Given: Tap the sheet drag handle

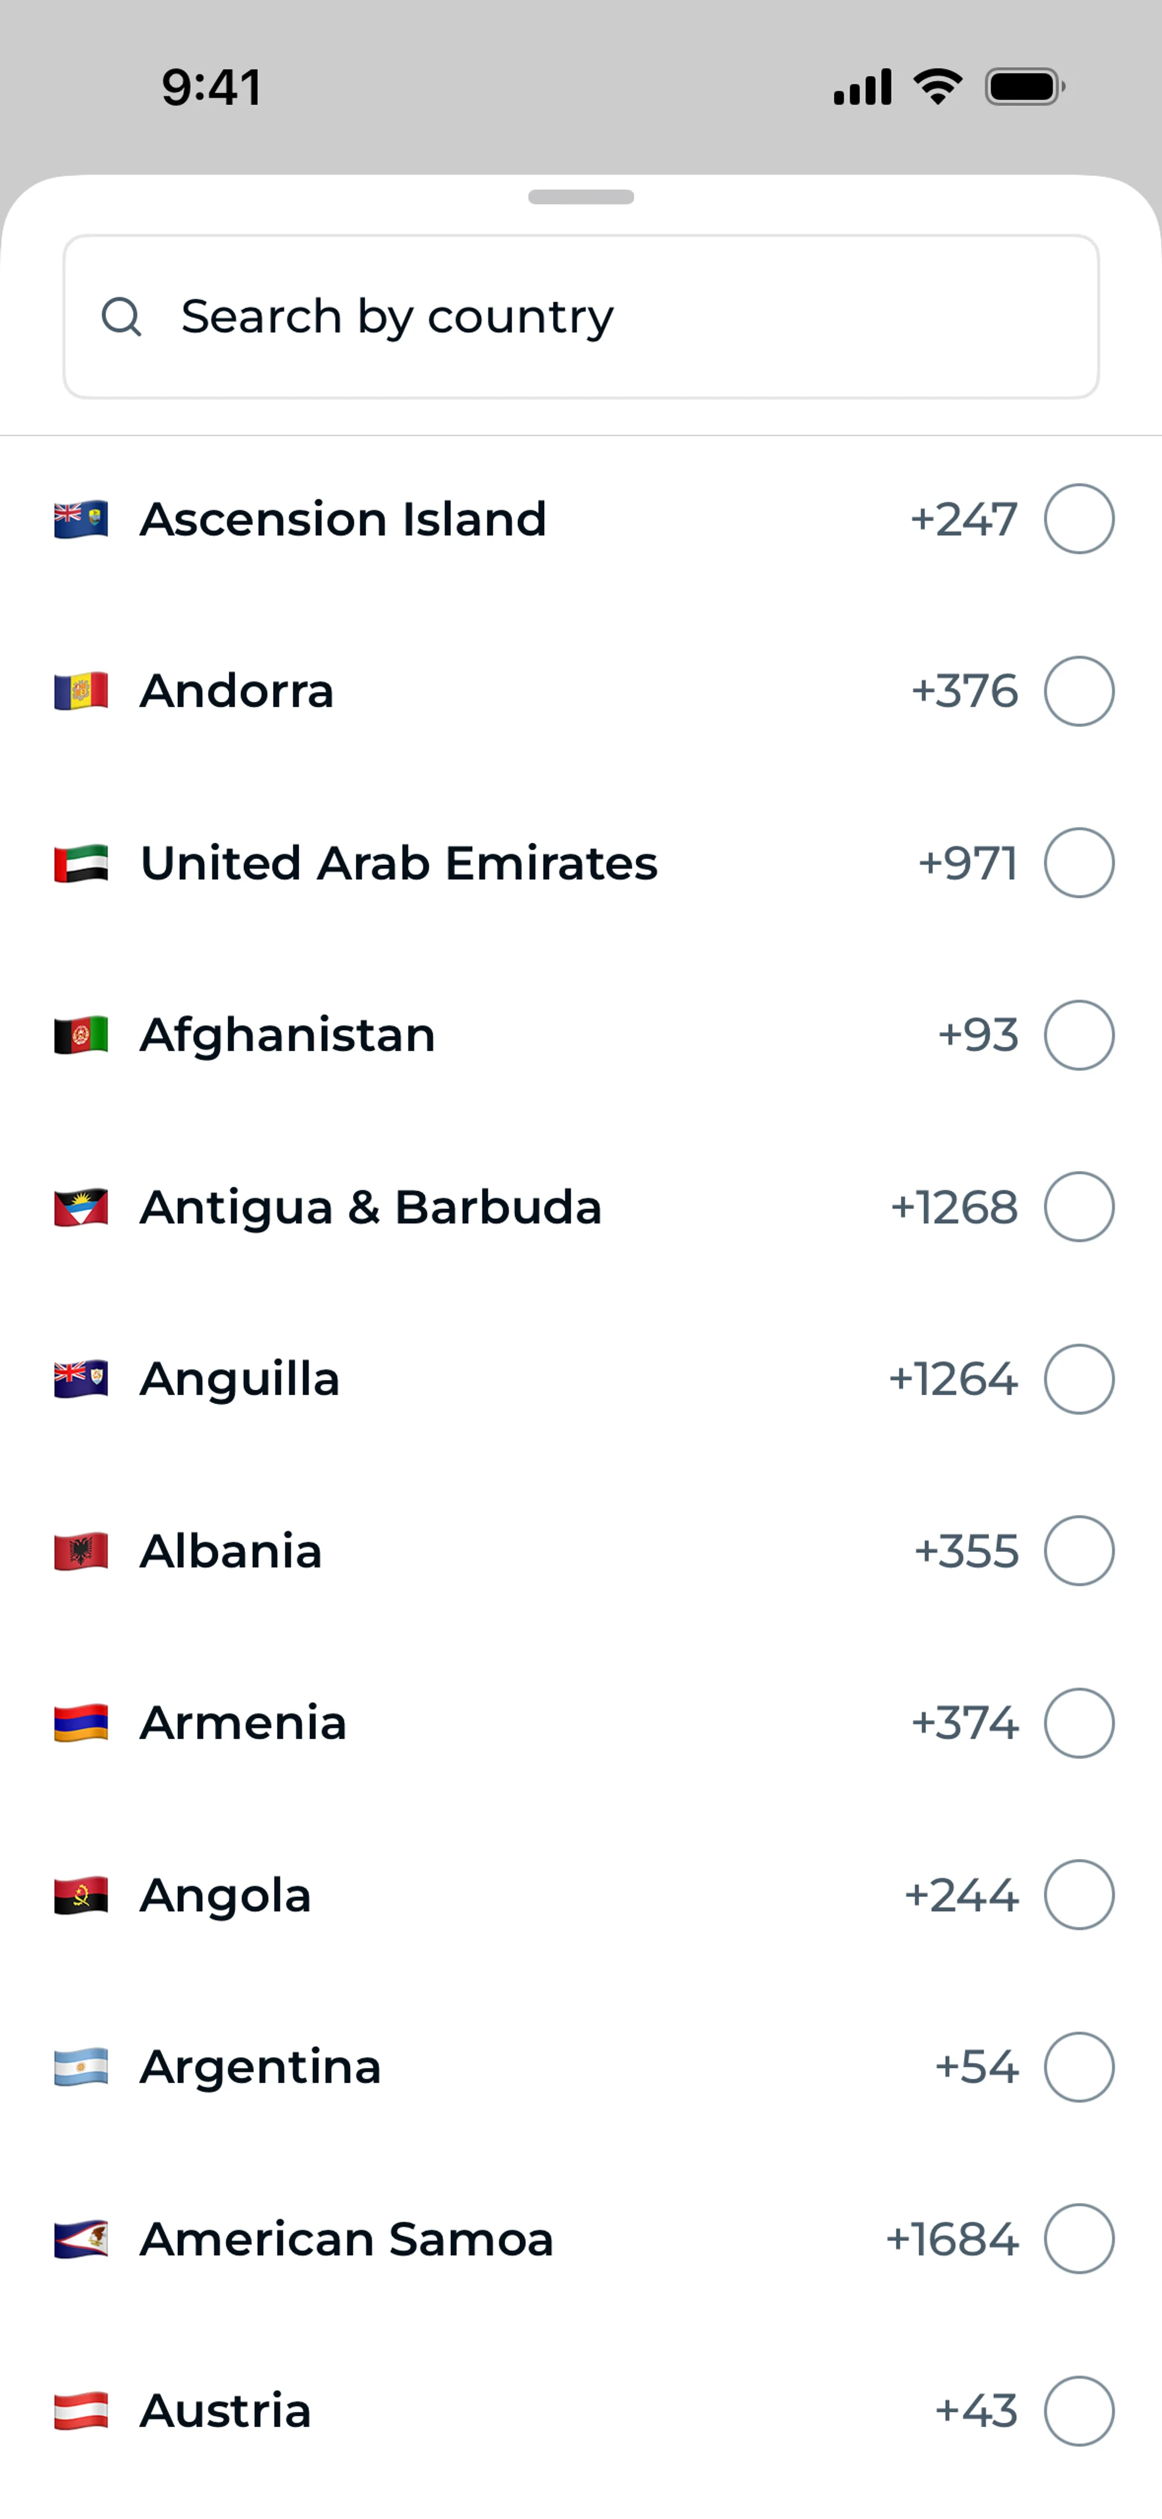Looking at the screenshot, I should (x=581, y=197).
